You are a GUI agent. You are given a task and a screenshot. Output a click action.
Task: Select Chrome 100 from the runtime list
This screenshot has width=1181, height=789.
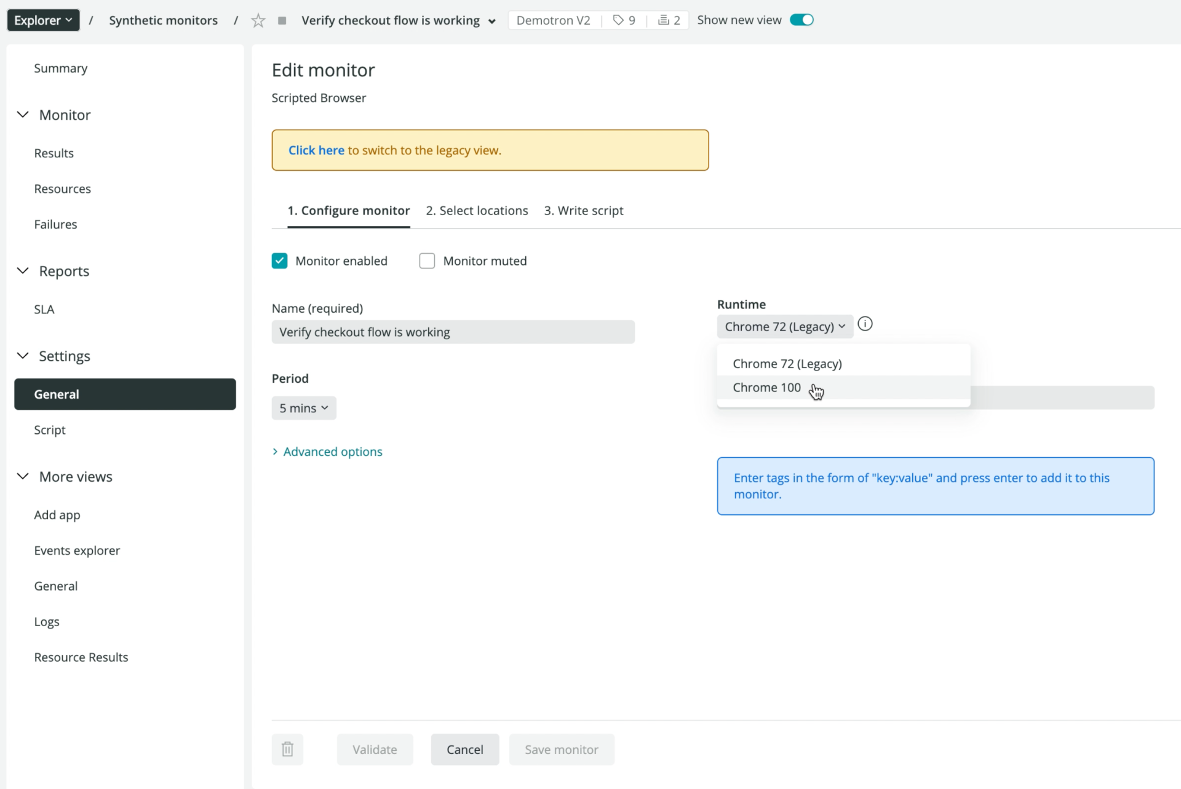point(766,387)
